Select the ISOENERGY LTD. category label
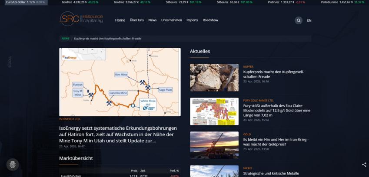This screenshot has width=369, height=177. [x=70, y=119]
